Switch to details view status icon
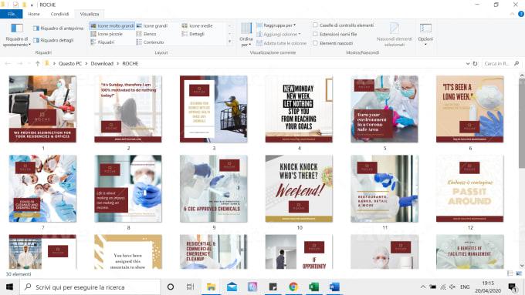 tap(510, 273)
